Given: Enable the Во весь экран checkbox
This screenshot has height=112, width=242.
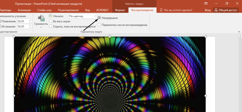Looking at the screenshot, I should tap(51, 21).
